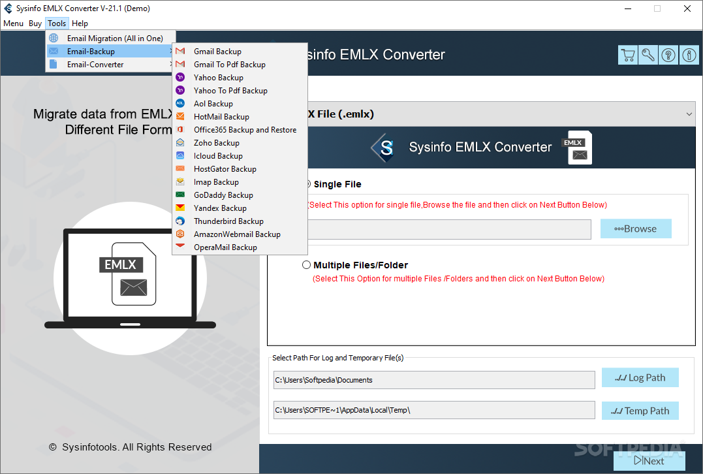703x474 pixels.
Task: Open the Tools menu
Action: (57, 24)
